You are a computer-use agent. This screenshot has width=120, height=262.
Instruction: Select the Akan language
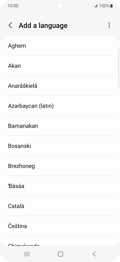tap(60, 66)
